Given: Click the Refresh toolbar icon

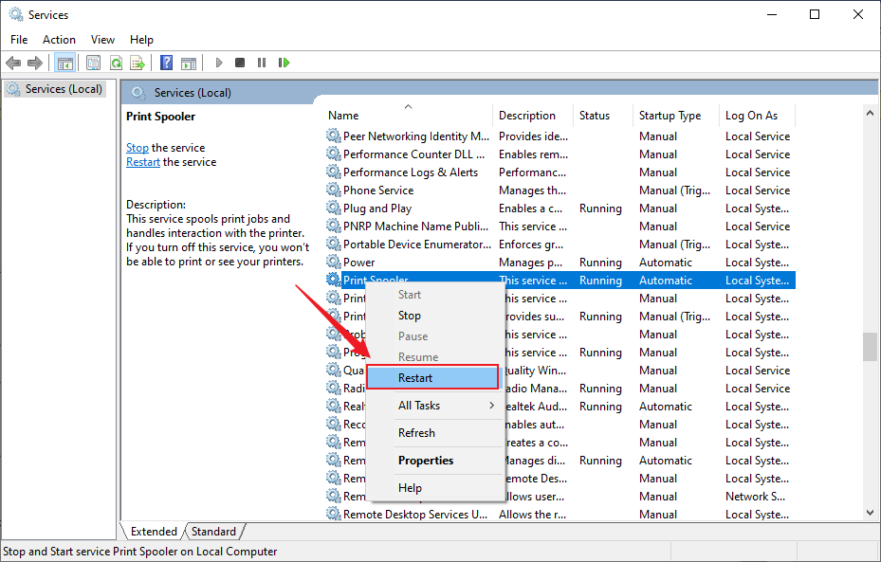Looking at the screenshot, I should pyautogui.click(x=116, y=63).
